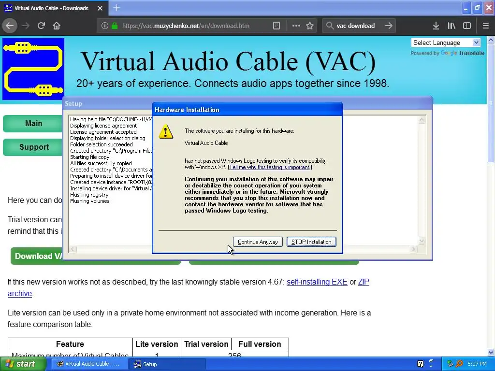This screenshot has height=371, width=495.
Task: Click the 'Feature' table header
Action: [x=70, y=344]
